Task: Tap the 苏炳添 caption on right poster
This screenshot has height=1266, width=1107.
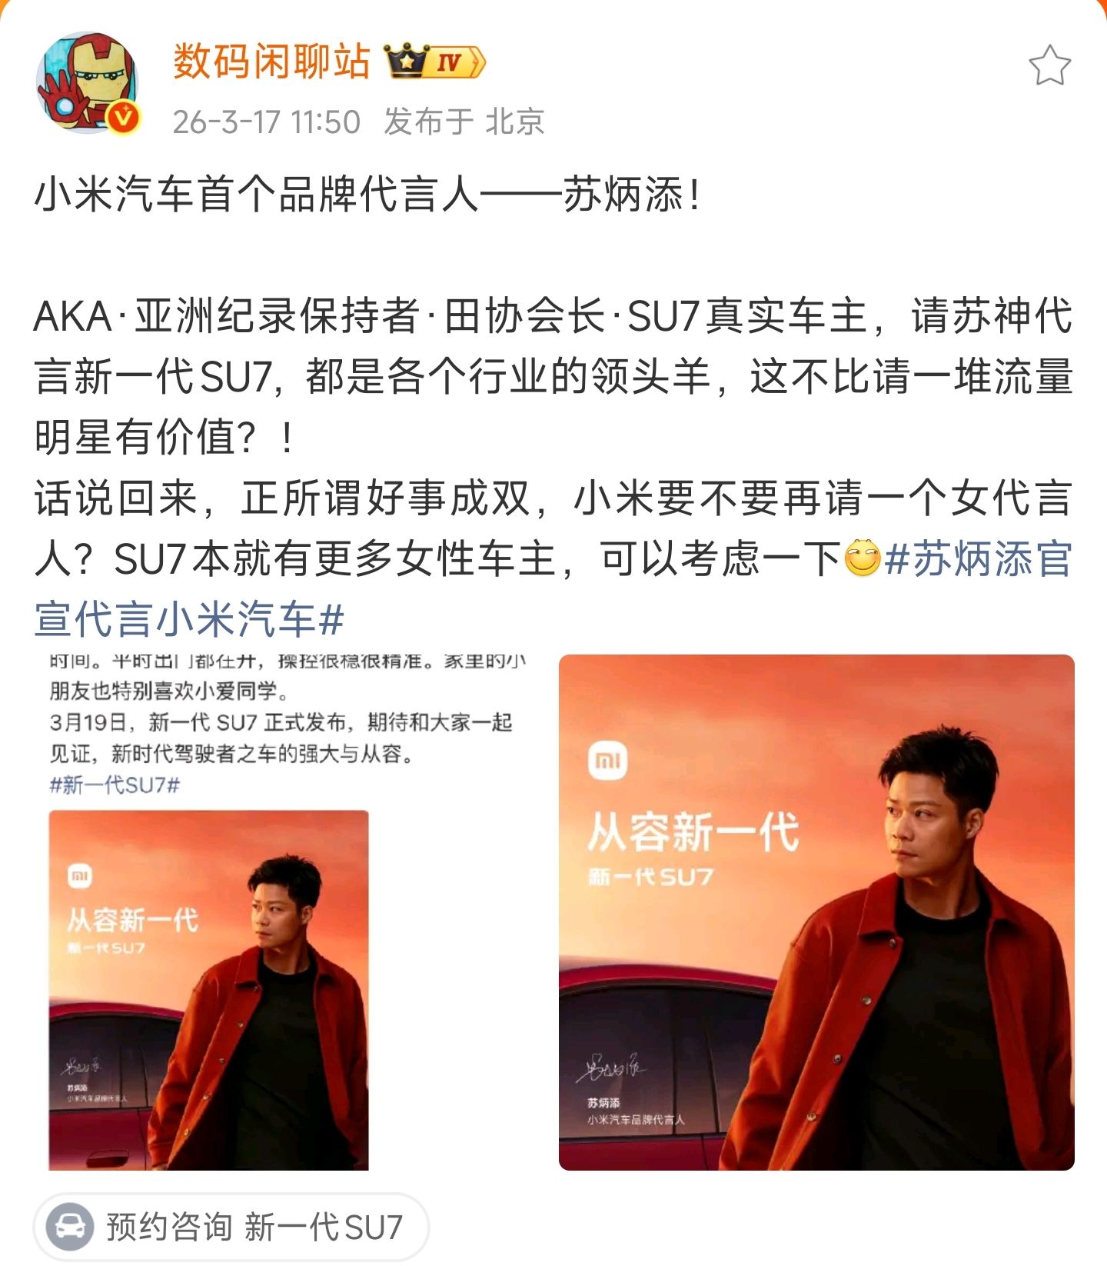Action: (x=603, y=1102)
